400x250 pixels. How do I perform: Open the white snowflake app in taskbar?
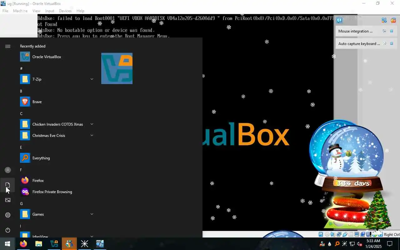click(84, 244)
